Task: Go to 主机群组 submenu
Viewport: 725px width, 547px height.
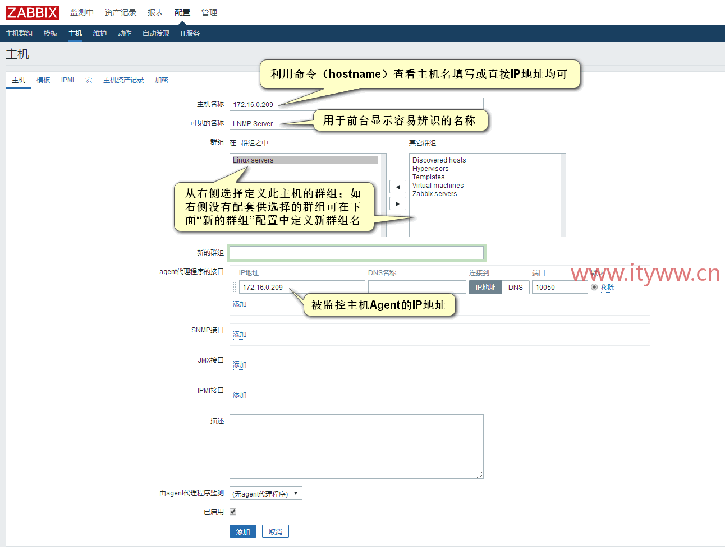Action: click(x=19, y=34)
